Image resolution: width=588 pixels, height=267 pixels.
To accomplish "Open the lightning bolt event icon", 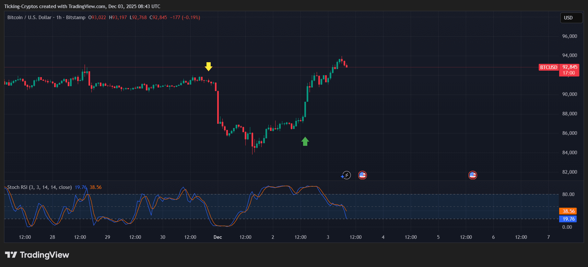I will [347, 175].
